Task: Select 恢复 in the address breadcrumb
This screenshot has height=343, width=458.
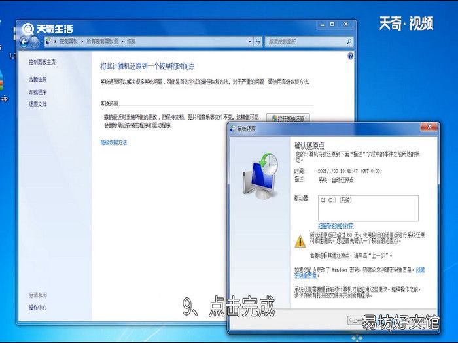Action: pyautogui.click(x=131, y=41)
